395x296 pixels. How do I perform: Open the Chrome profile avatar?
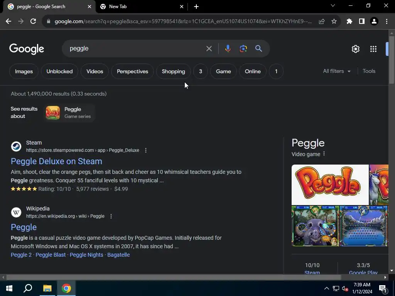point(374,22)
